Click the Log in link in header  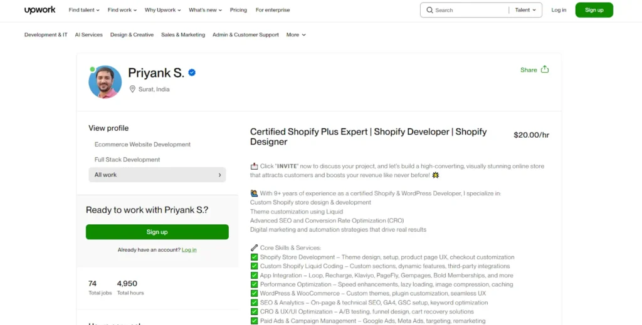559,10
